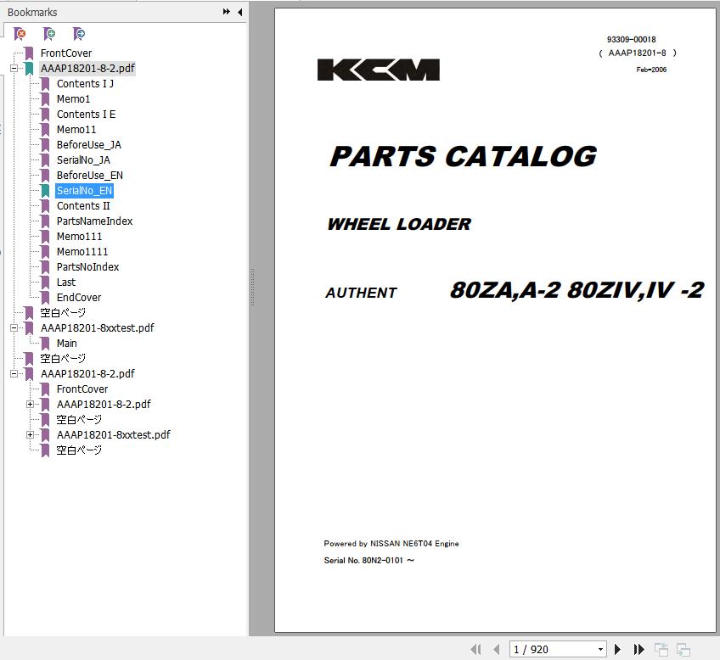Open the PartsNameIndex bookmark
Viewport: 720px width, 660px height.
pos(94,221)
